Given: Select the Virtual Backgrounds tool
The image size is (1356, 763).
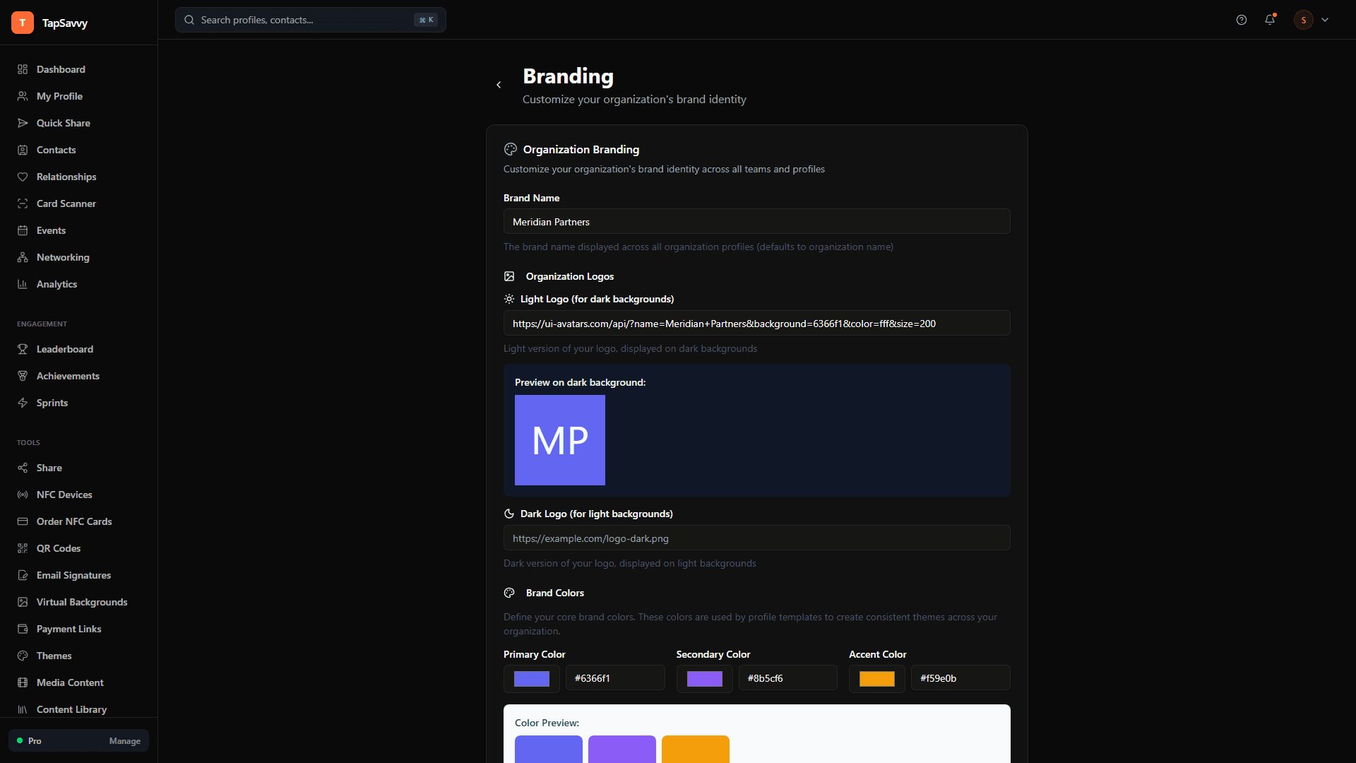Looking at the screenshot, I should [81, 602].
